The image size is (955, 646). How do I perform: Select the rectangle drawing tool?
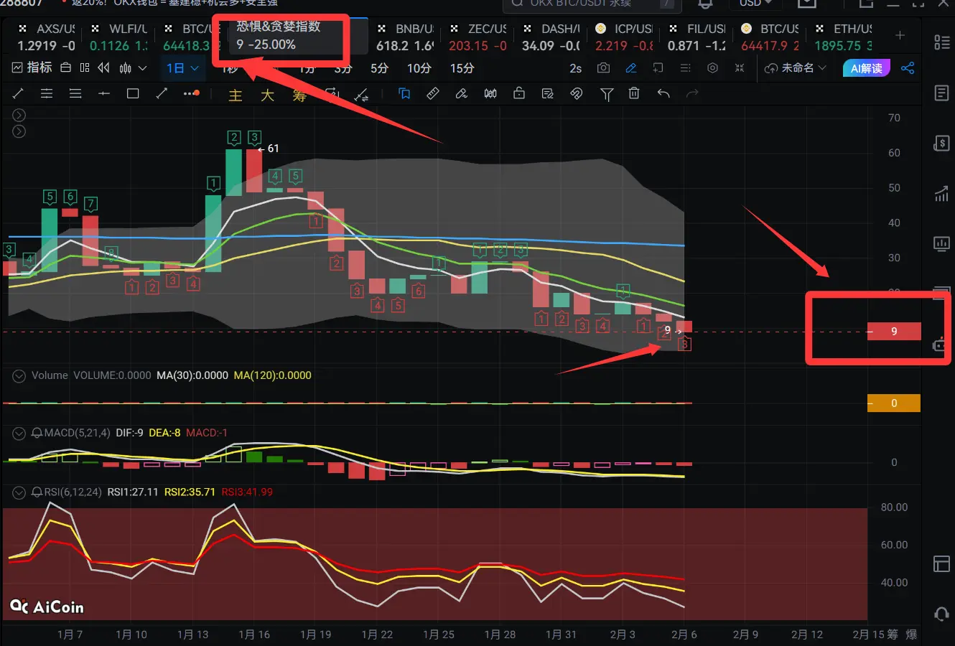point(133,93)
